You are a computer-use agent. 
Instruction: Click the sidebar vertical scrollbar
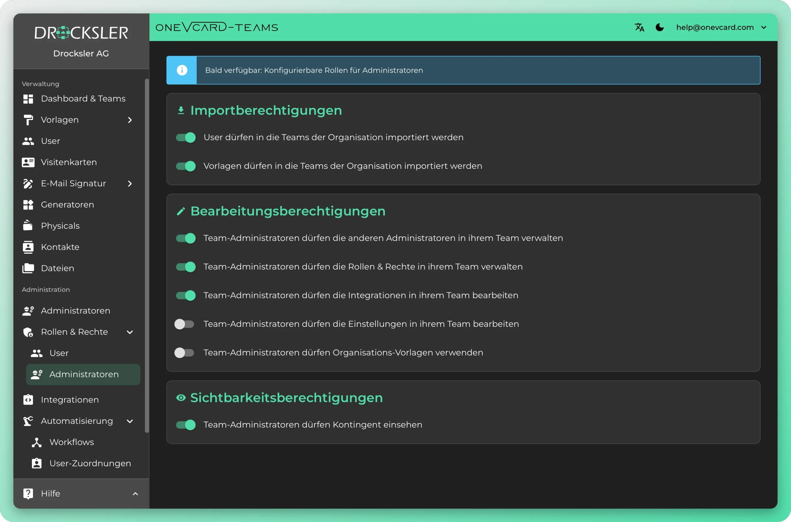pos(147,256)
